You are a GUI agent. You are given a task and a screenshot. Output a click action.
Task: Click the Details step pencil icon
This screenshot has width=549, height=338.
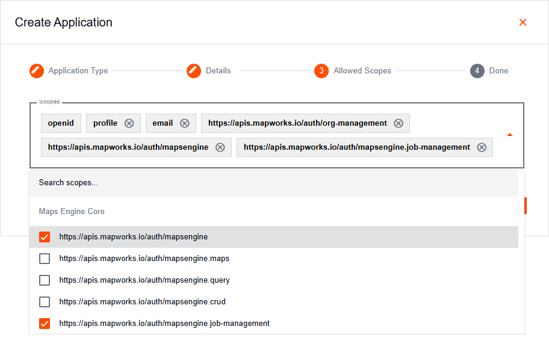click(x=194, y=71)
